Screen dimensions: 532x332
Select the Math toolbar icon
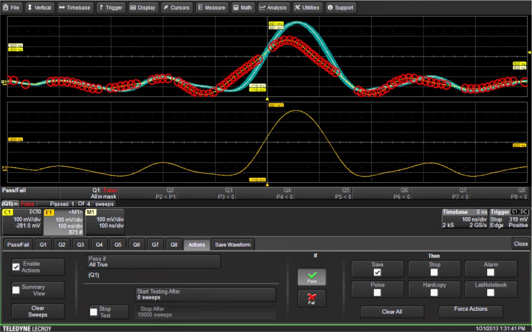click(243, 7)
